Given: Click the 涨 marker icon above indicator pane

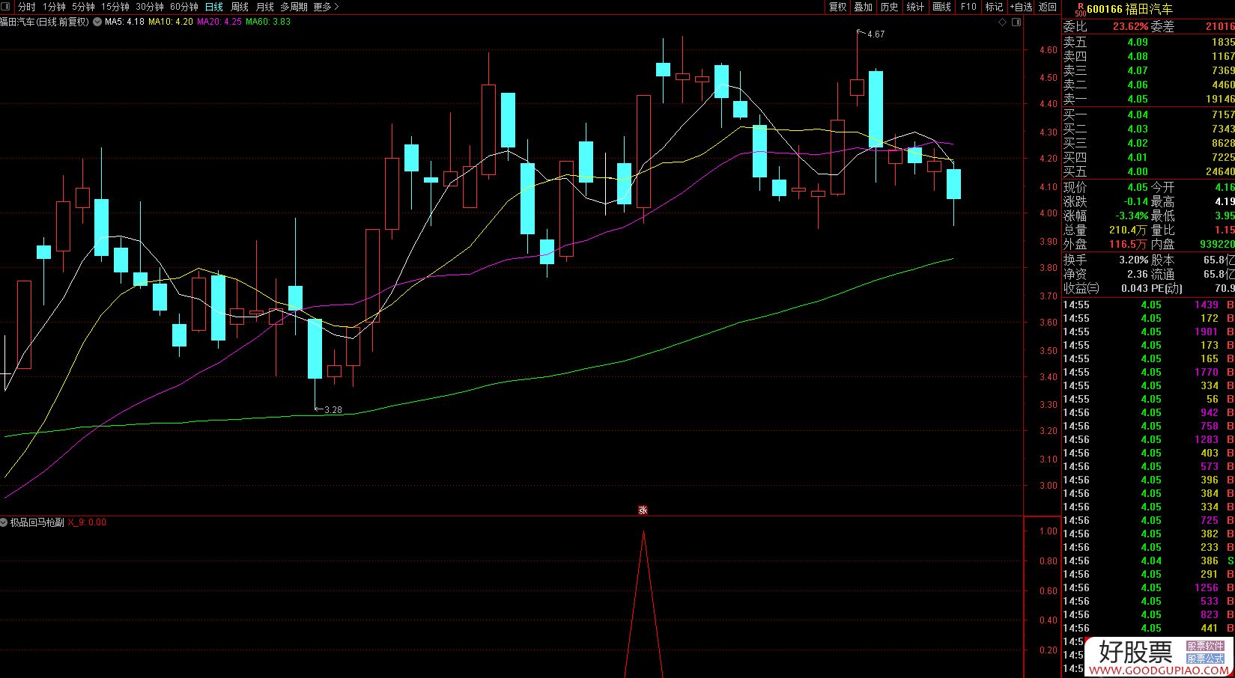Looking at the screenshot, I should tap(643, 510).
